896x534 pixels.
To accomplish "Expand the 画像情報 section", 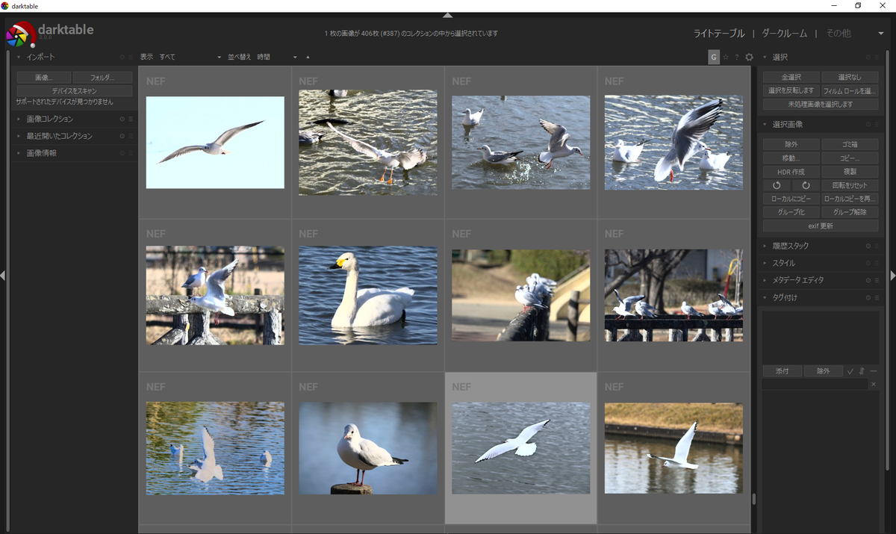I will pos(19,153).
